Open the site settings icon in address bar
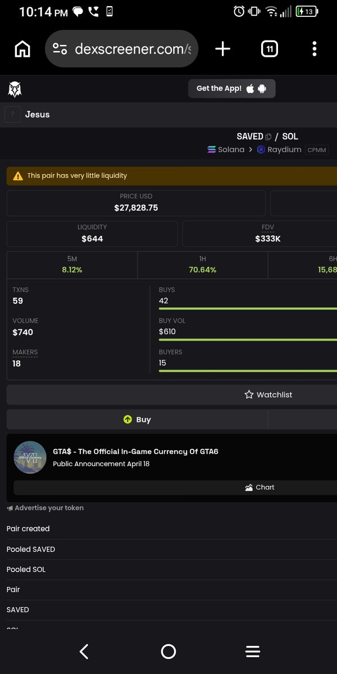Screen dimensions: 337x674 point(60,49)
